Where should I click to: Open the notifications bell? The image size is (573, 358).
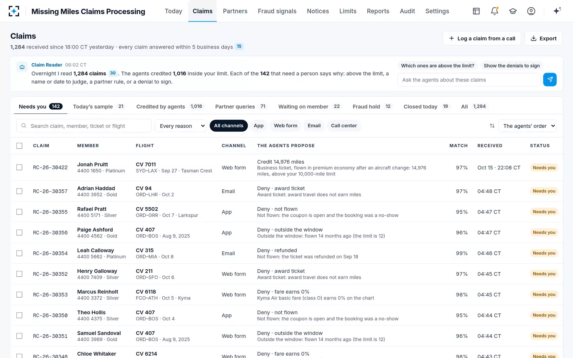(495, 11)
